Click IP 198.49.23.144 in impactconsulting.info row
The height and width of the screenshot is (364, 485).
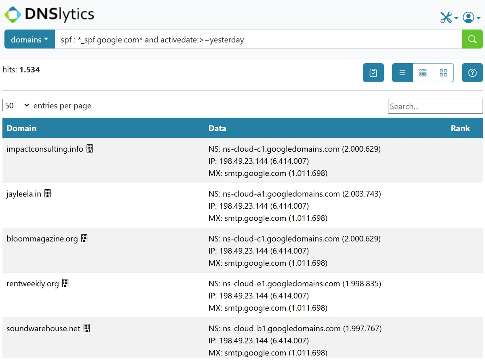[x=243, y=161]
